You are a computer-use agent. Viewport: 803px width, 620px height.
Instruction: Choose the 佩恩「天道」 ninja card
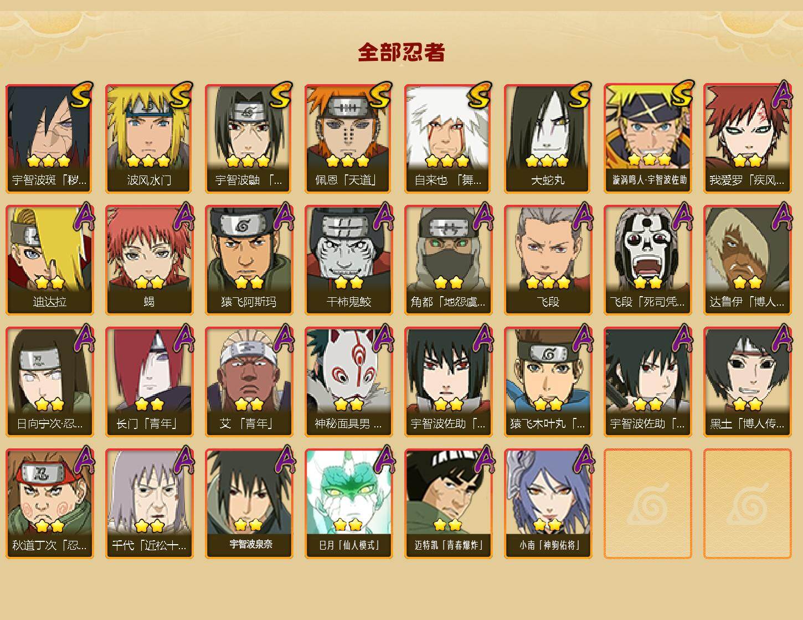click(x=348, y=138)
